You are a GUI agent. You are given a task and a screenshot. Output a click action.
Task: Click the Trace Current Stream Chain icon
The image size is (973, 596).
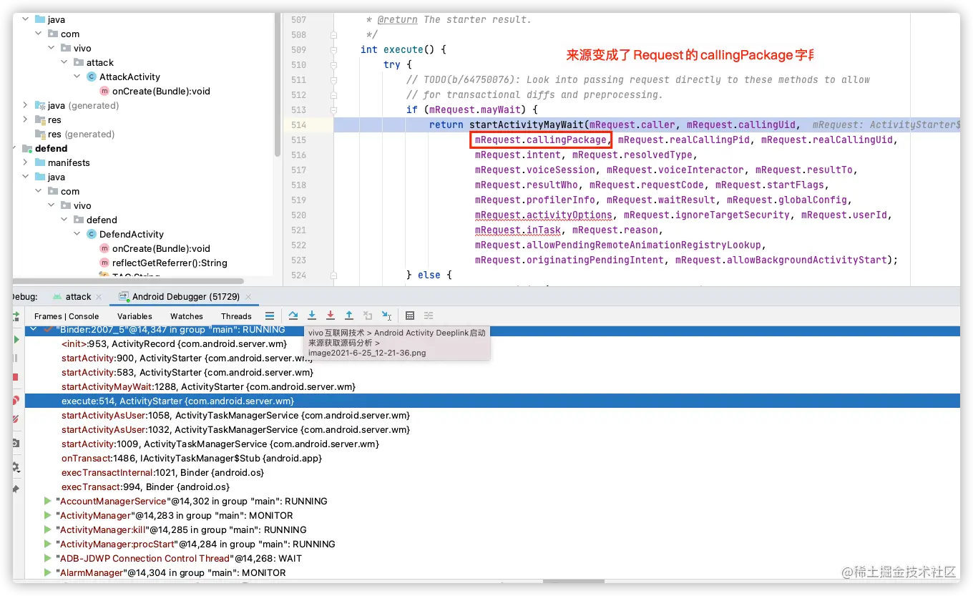coord(429,316)
